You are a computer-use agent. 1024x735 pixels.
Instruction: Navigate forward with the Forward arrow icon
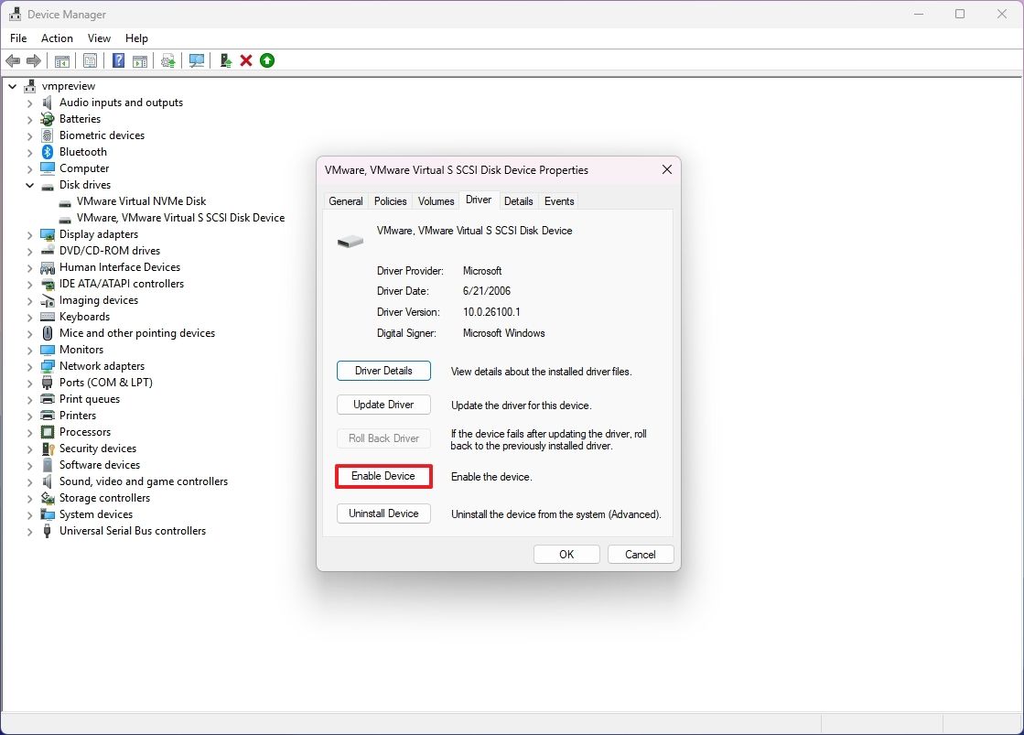point(34,60)
